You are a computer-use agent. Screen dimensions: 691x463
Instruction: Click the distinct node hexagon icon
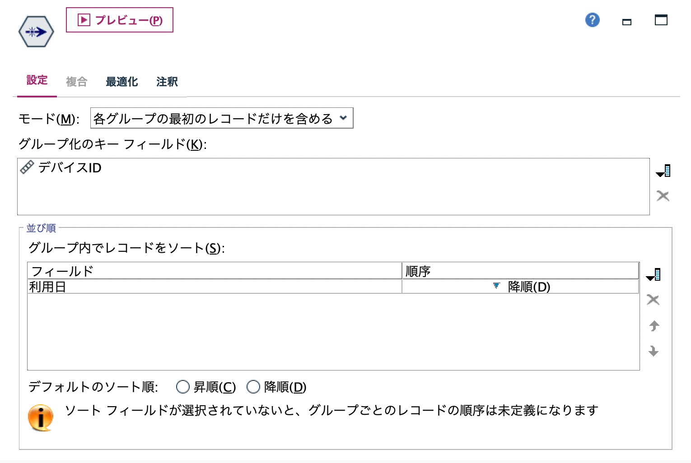[37, 31]
